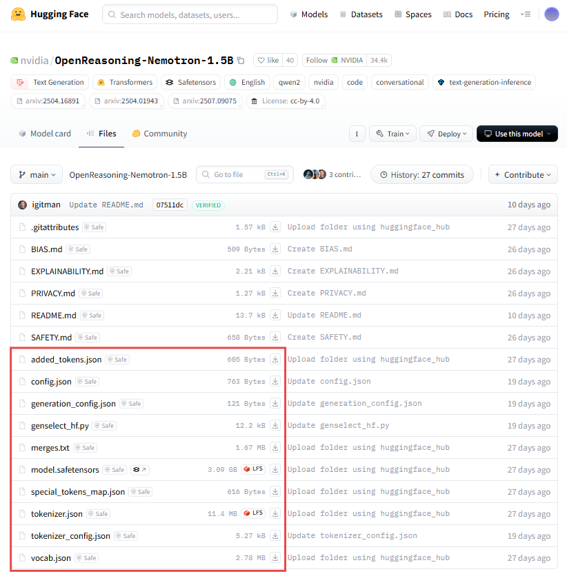This screenshot has height=576, width=567.
Task: View the 3 contributors list
Action: 332,174
